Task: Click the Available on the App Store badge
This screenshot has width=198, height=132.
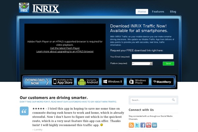Action: point(63,82)
